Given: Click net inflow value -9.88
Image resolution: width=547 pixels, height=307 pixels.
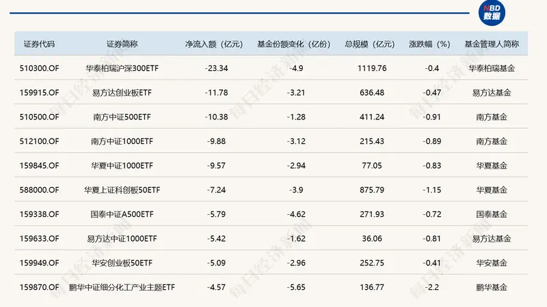Looking at the screenshot, I should [216, 141].
